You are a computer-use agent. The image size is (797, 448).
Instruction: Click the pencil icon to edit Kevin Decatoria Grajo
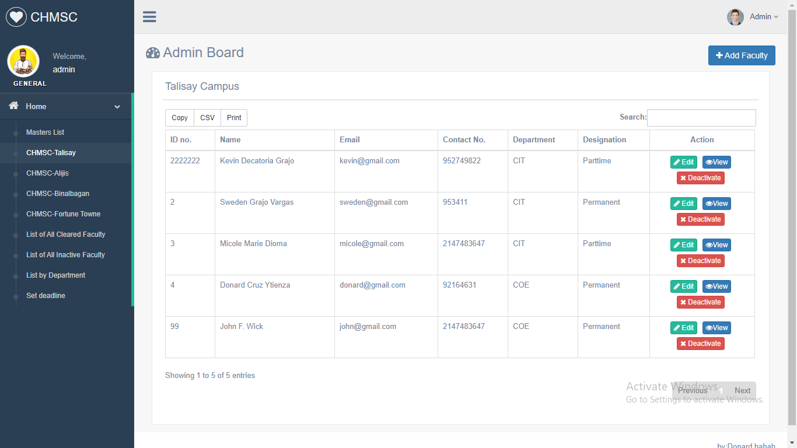(676, 162)
